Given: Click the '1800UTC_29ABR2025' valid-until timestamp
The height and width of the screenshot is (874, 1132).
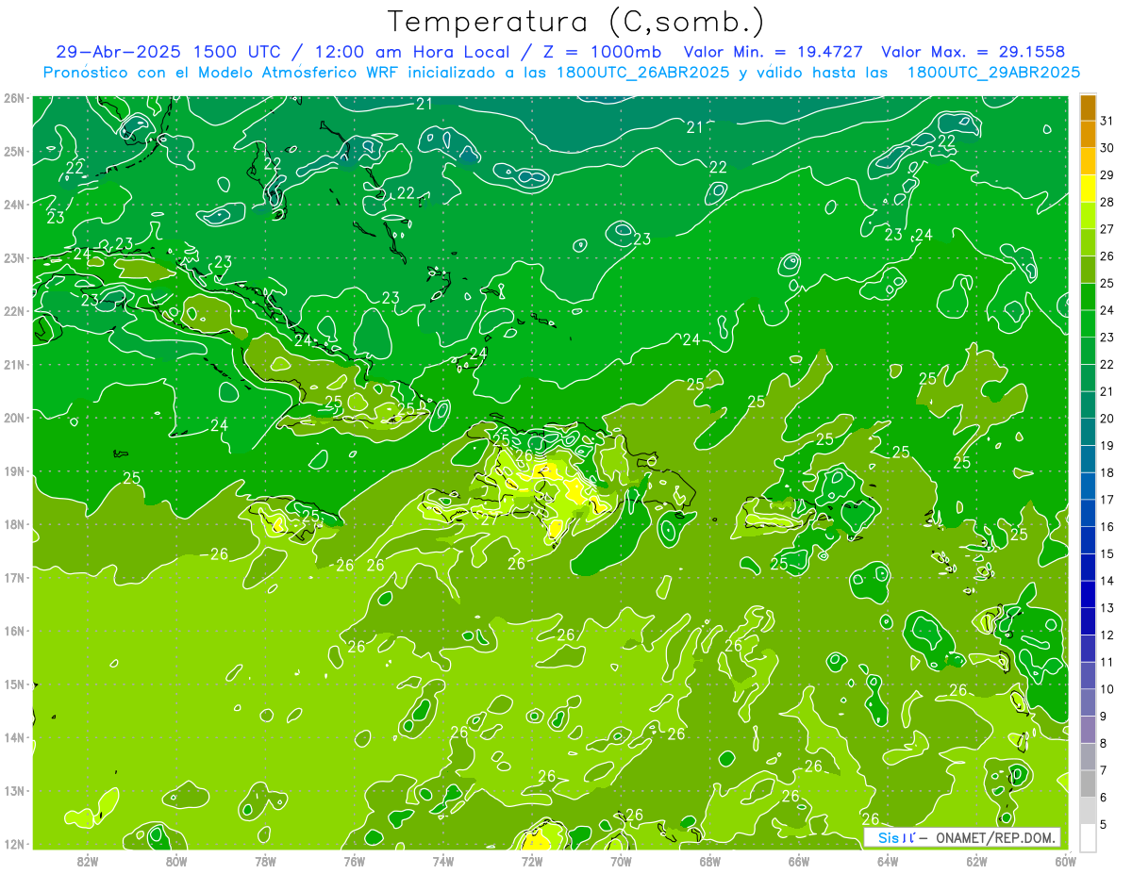Looking at the screenshot, I should 993,73.
